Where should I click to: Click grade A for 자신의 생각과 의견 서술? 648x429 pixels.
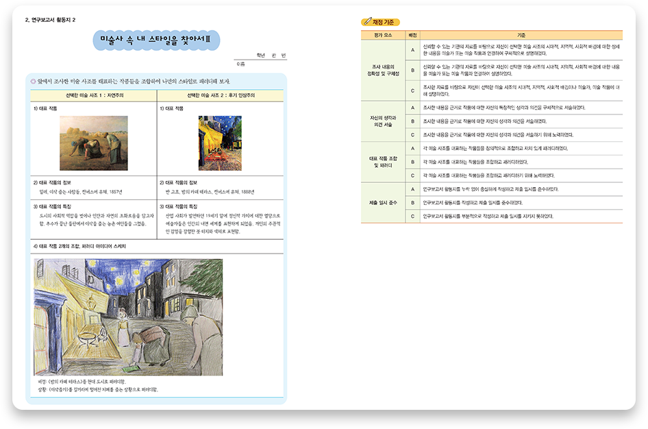pos(412,108)
